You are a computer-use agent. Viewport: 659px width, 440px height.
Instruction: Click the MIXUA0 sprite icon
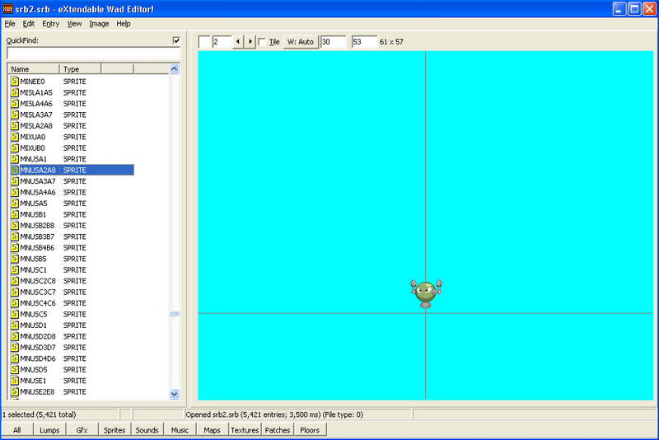pyautogui.click(x=15, y=137)
